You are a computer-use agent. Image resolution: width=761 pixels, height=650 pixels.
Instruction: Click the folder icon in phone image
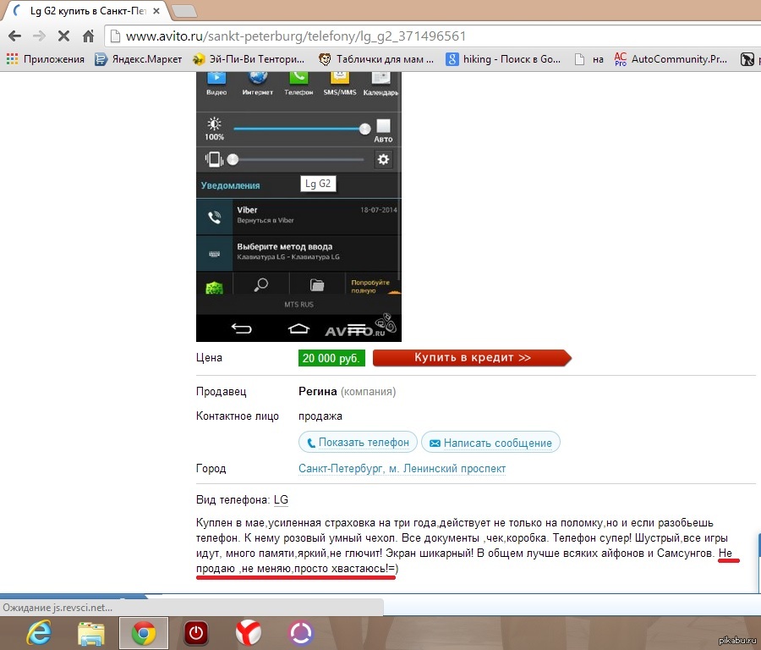[317, 284]
